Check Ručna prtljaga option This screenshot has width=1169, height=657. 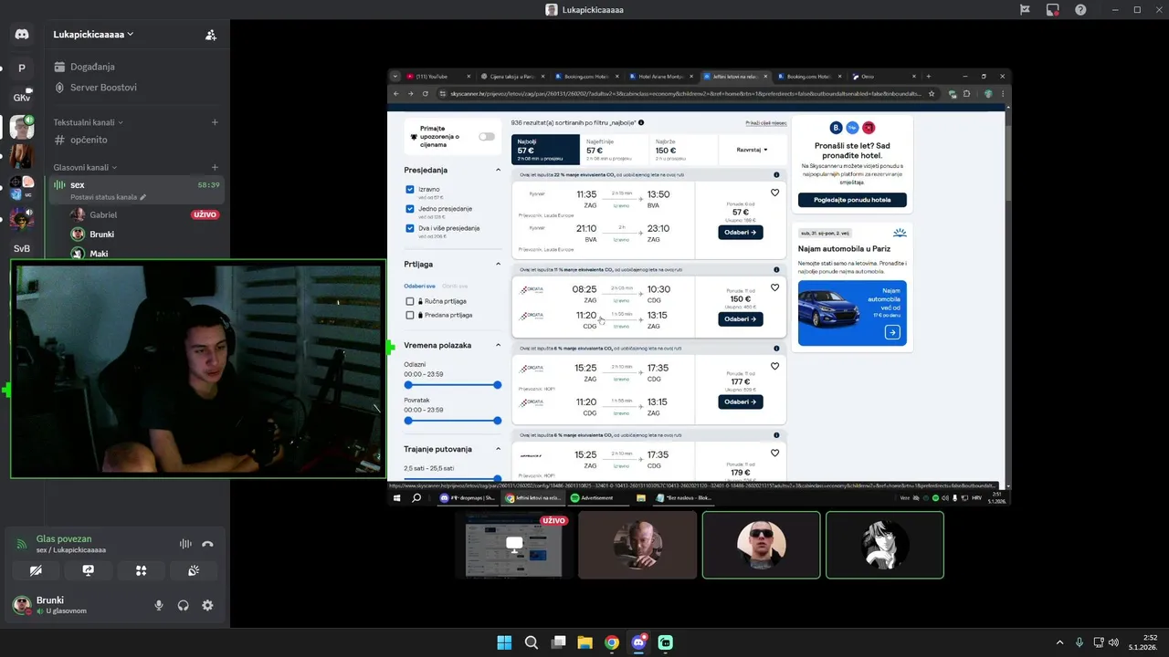[x=410, y=301]
